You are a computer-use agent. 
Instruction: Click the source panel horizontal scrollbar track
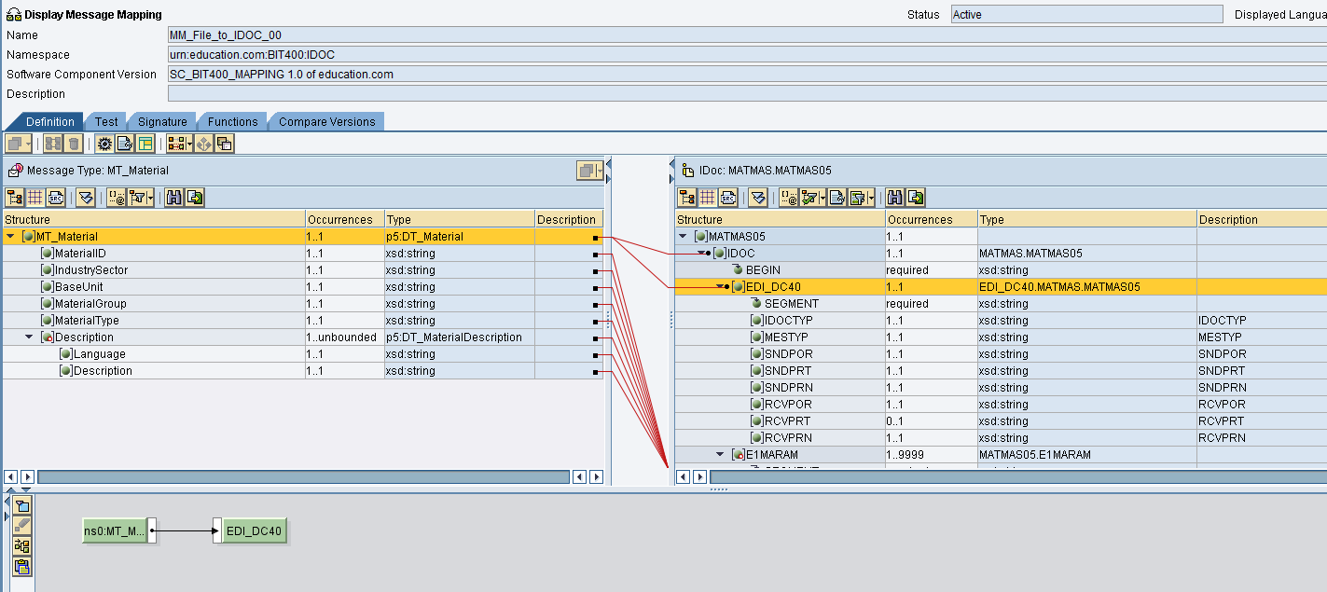[x=303, y=477]
